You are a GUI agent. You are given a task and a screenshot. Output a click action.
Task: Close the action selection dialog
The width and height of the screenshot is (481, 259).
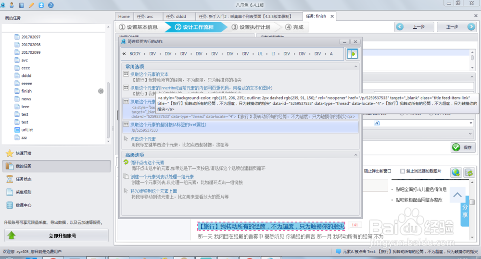point(355,42)
